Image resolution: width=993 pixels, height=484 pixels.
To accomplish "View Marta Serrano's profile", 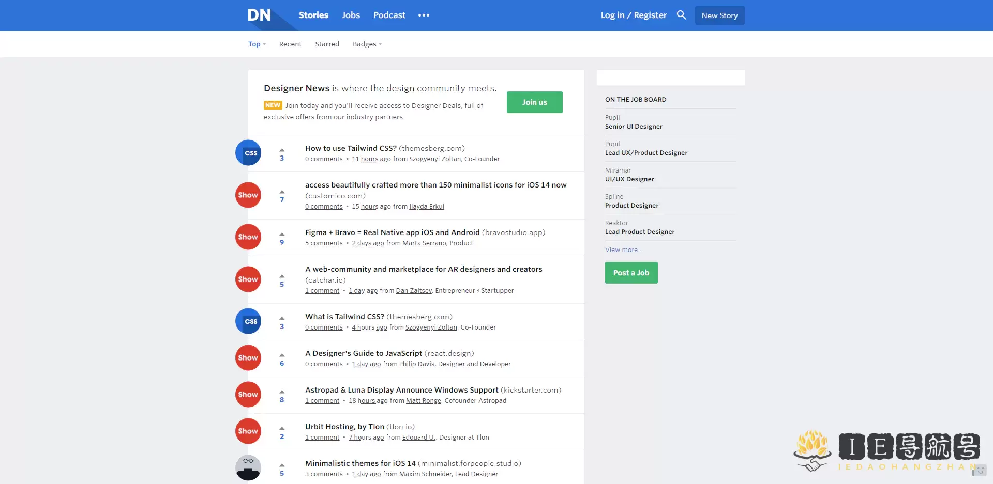I will pyautogui.click(x=424, y=243).
